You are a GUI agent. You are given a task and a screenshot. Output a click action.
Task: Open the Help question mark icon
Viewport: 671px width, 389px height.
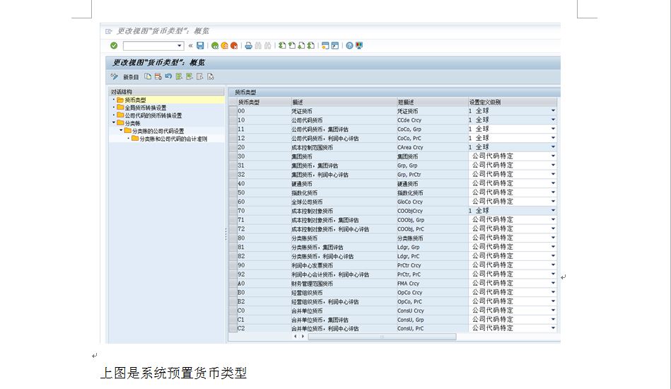[x=349, y=45]
